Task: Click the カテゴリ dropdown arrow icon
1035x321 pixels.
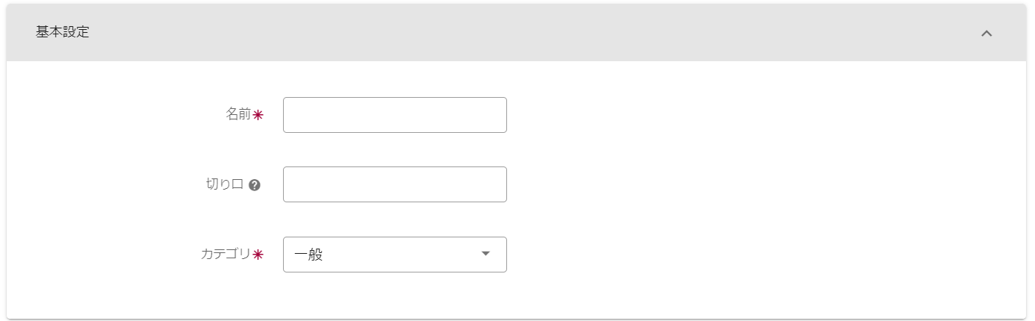Action: pyautogui.click(x=485, y=254)
